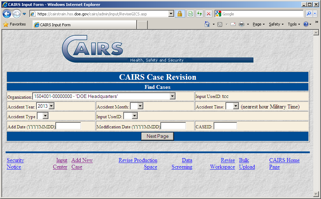Click the security lock icon
The width and height of the screenshot is (321, 199).
pyautogui.click(x=180, y=14)
